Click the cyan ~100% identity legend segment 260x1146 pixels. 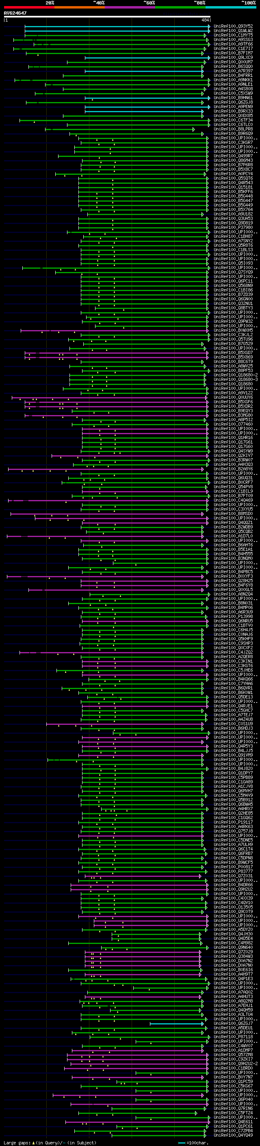tap(231, 7)
